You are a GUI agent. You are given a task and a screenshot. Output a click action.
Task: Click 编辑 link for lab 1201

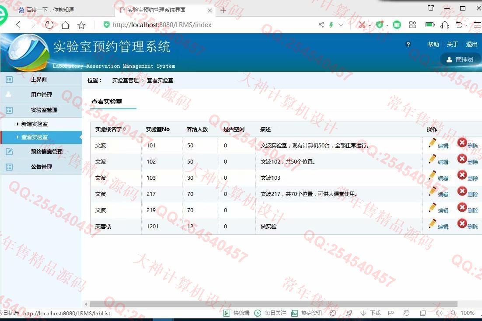(443, 227)
